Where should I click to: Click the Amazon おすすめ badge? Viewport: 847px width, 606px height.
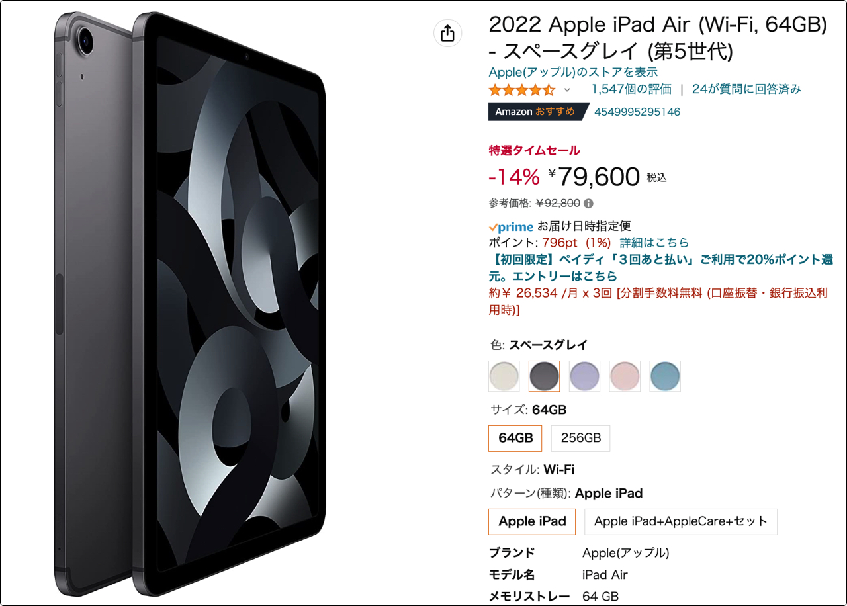pyautogui.click(x=536, y=112)
